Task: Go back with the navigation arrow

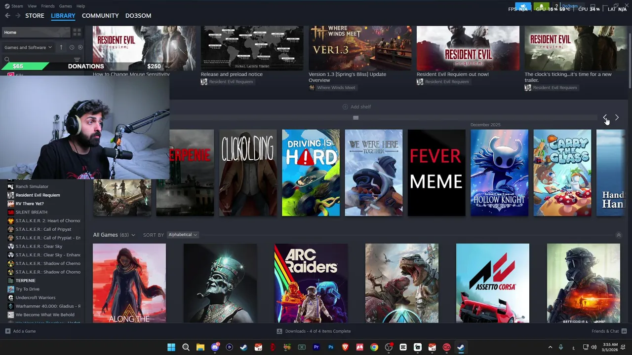Action: [7, 16]
